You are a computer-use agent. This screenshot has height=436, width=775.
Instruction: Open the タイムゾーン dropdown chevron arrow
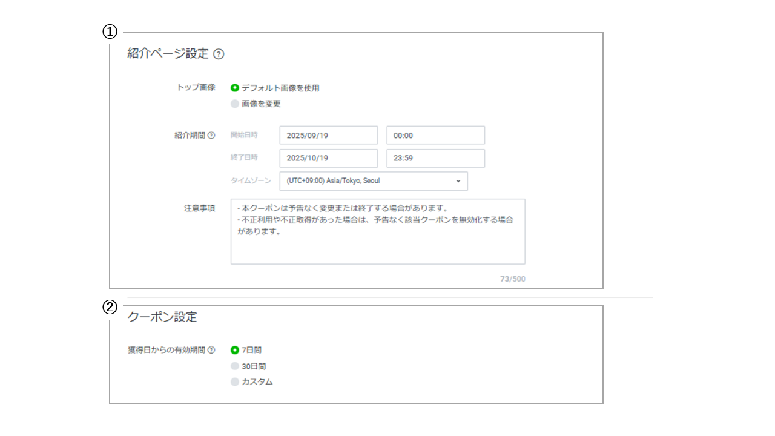(x=458, y=181)
